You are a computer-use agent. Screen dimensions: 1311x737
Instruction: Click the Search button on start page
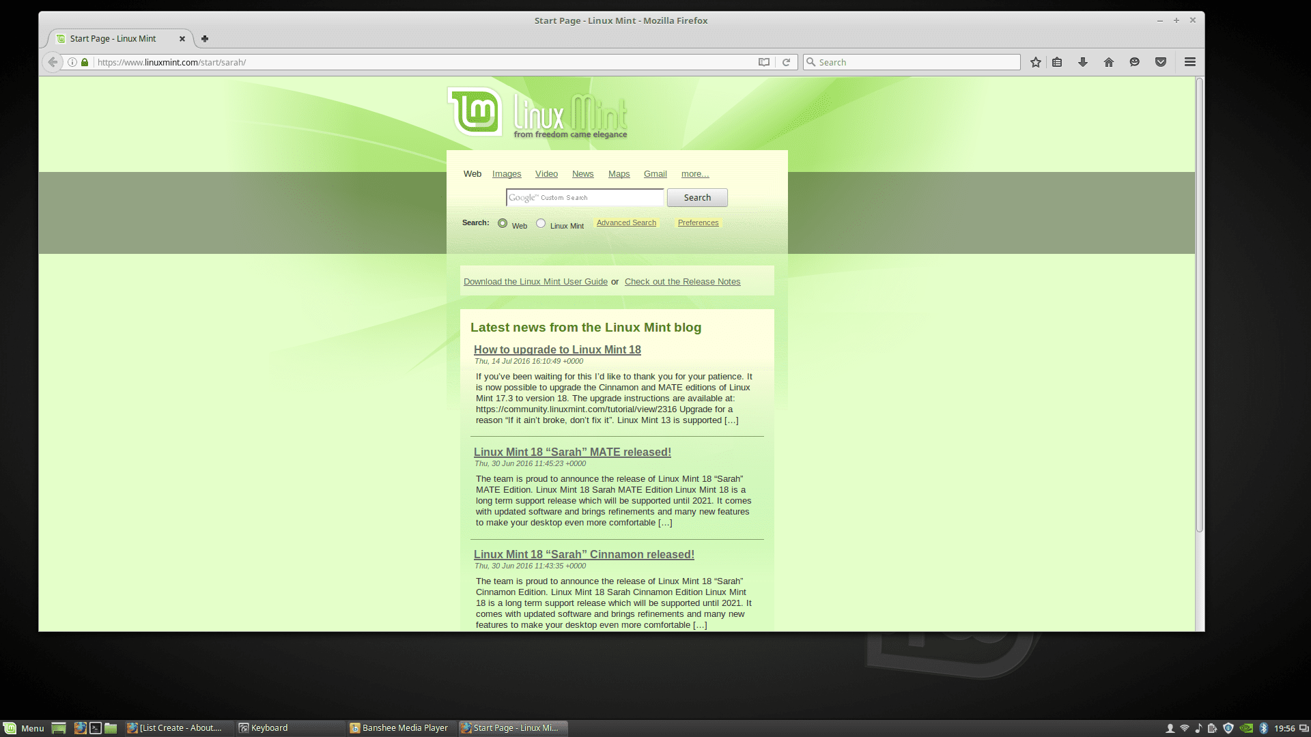(x=697, y=197)
